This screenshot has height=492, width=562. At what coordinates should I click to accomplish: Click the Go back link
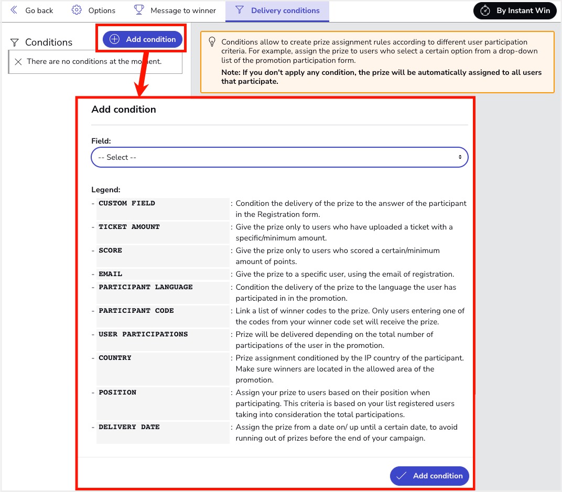[x=39, y=10]
